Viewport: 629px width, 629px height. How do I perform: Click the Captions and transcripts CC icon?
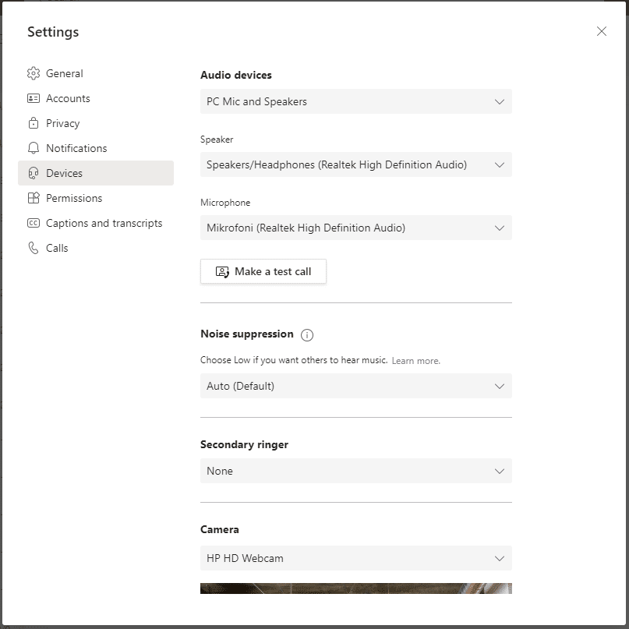34,223
